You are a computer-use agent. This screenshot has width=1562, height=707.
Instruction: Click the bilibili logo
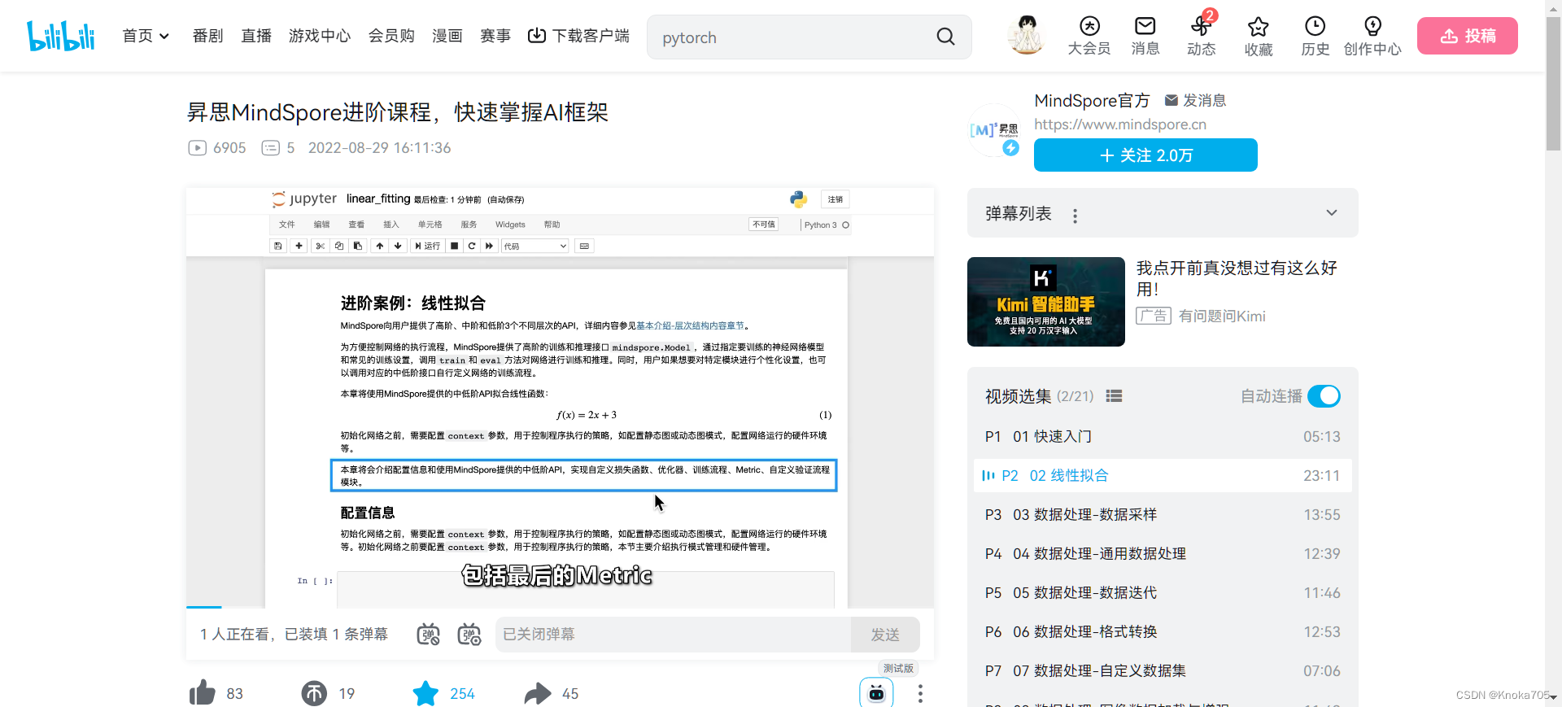(x=61, y=36)
